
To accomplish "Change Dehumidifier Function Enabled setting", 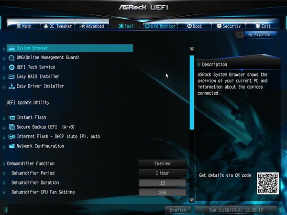I will click(x=162, y=163).
